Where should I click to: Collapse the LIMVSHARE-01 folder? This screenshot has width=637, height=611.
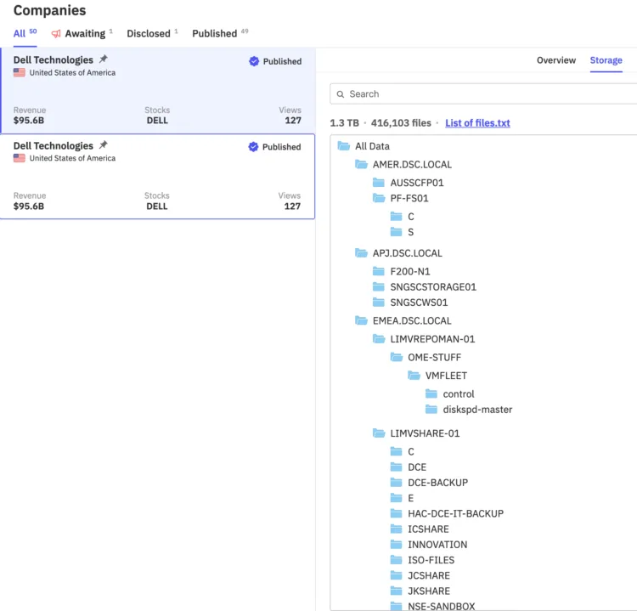(x=379, y=433)
